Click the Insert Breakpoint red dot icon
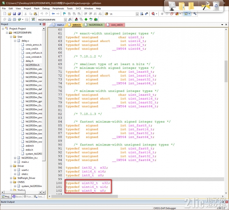The height and width of the screenshot is (210, 229). pos(162,14)
